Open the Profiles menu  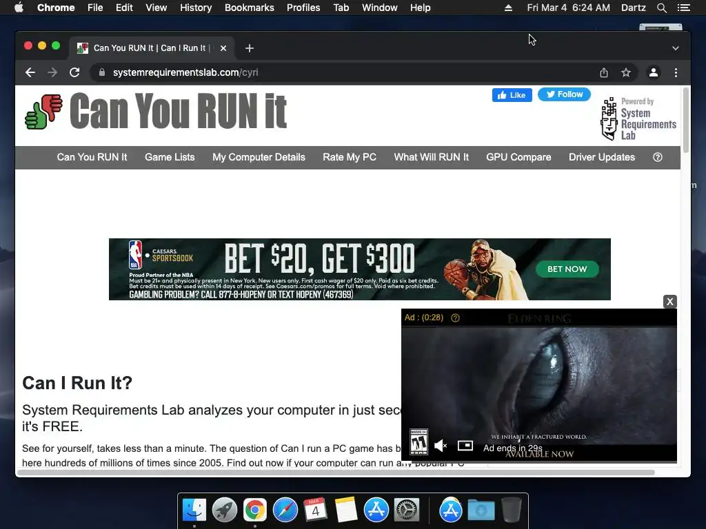coord(303,8)
